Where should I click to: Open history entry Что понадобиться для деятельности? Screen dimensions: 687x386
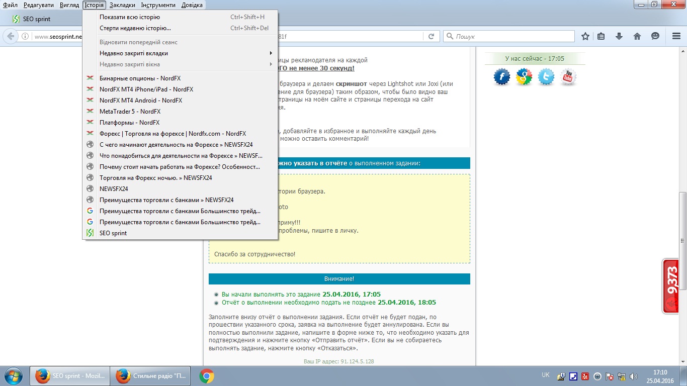click(x=180, y=156)
